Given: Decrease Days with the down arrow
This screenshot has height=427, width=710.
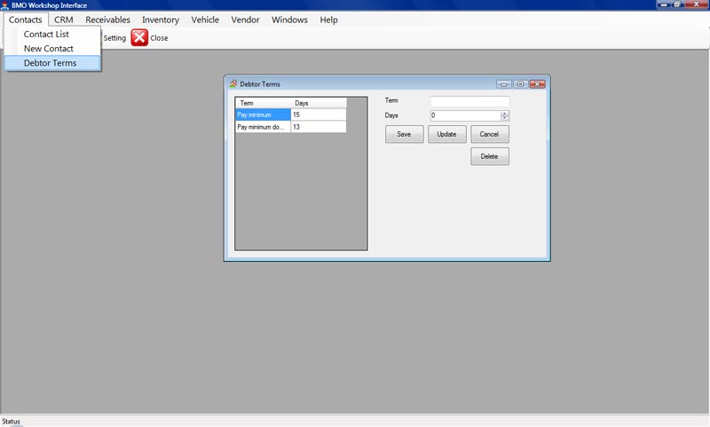Looking at the screenshot, I should click(x=504, y=118).
